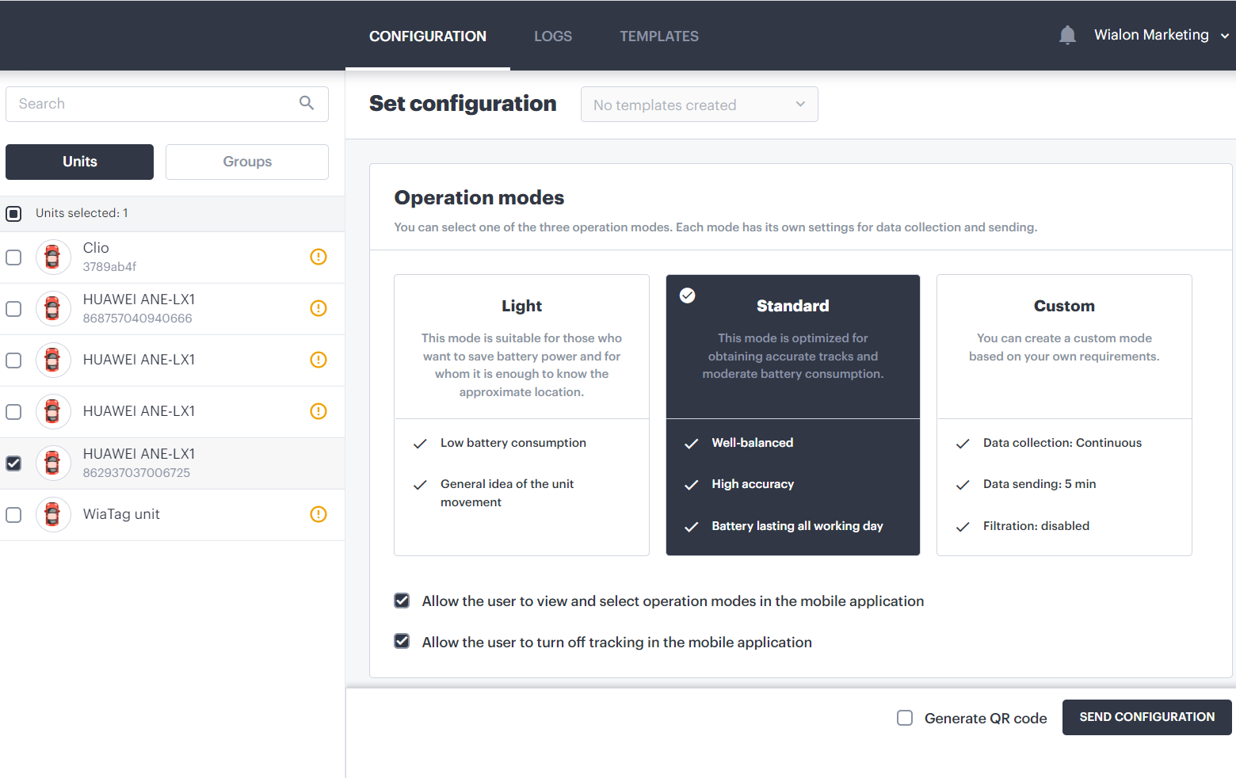Click the checkmark badge on the Standard card

pyautogui.click(x=688, y=296)
